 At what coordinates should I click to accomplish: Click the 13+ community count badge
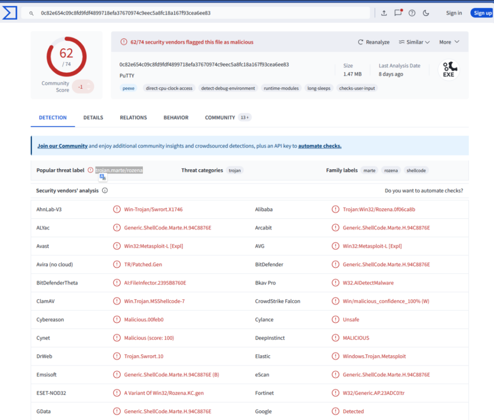[x=245, y=118]
